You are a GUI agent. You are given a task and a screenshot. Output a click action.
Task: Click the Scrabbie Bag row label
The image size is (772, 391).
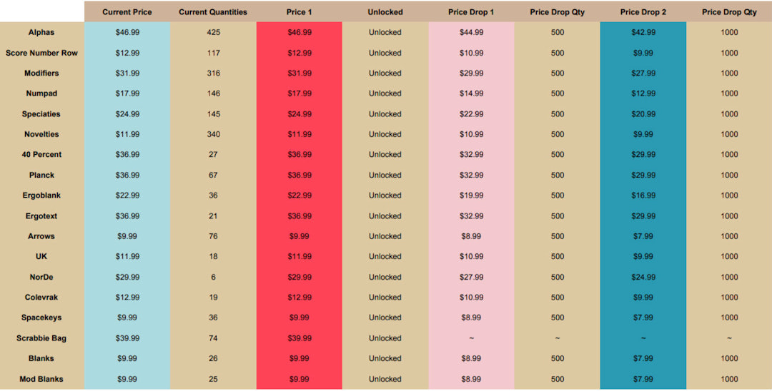coord(41,338)
